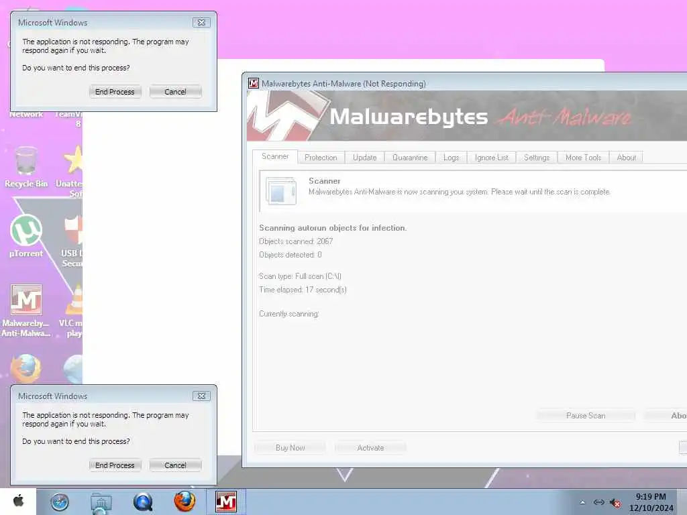
Task: Click Cancel in upper dialog
Action: pos(175,91)
